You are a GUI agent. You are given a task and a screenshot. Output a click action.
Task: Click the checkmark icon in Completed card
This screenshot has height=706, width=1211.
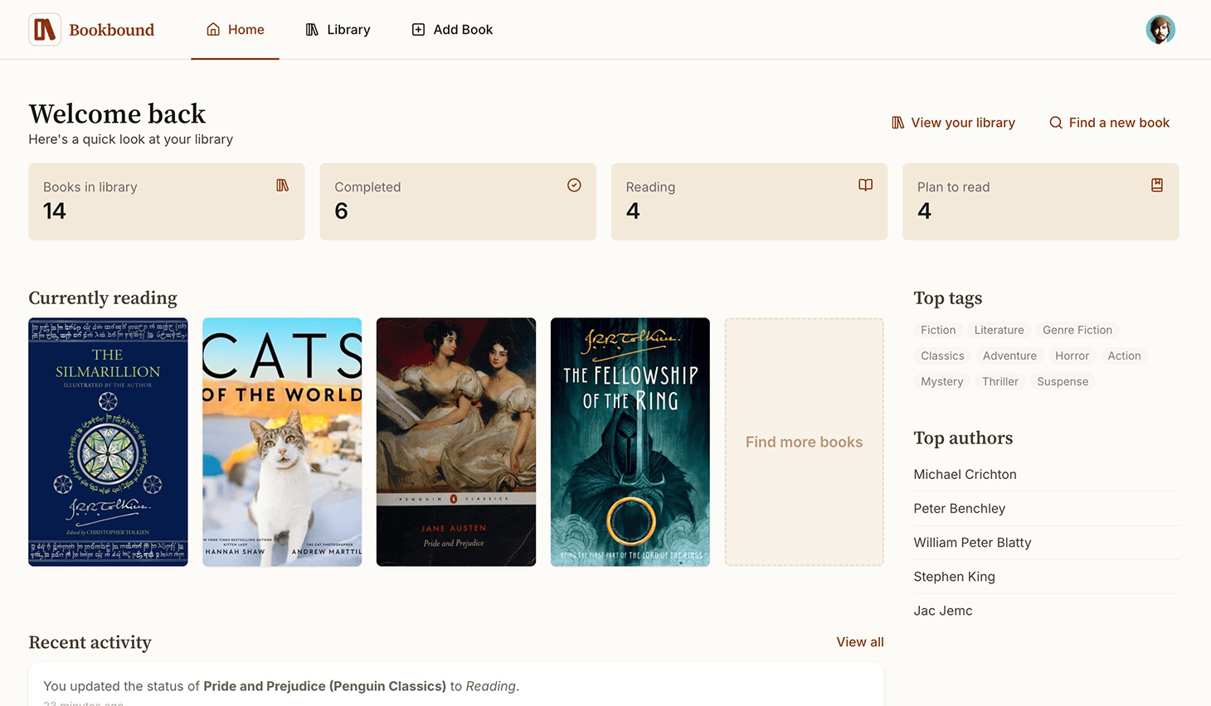574,186
